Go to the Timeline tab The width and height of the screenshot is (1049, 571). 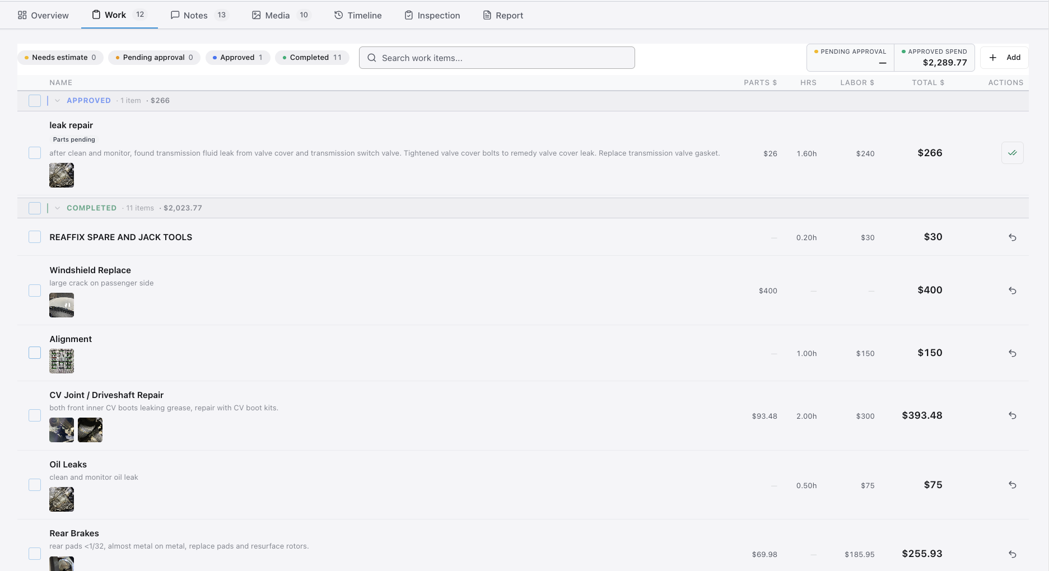coord(358,15)
